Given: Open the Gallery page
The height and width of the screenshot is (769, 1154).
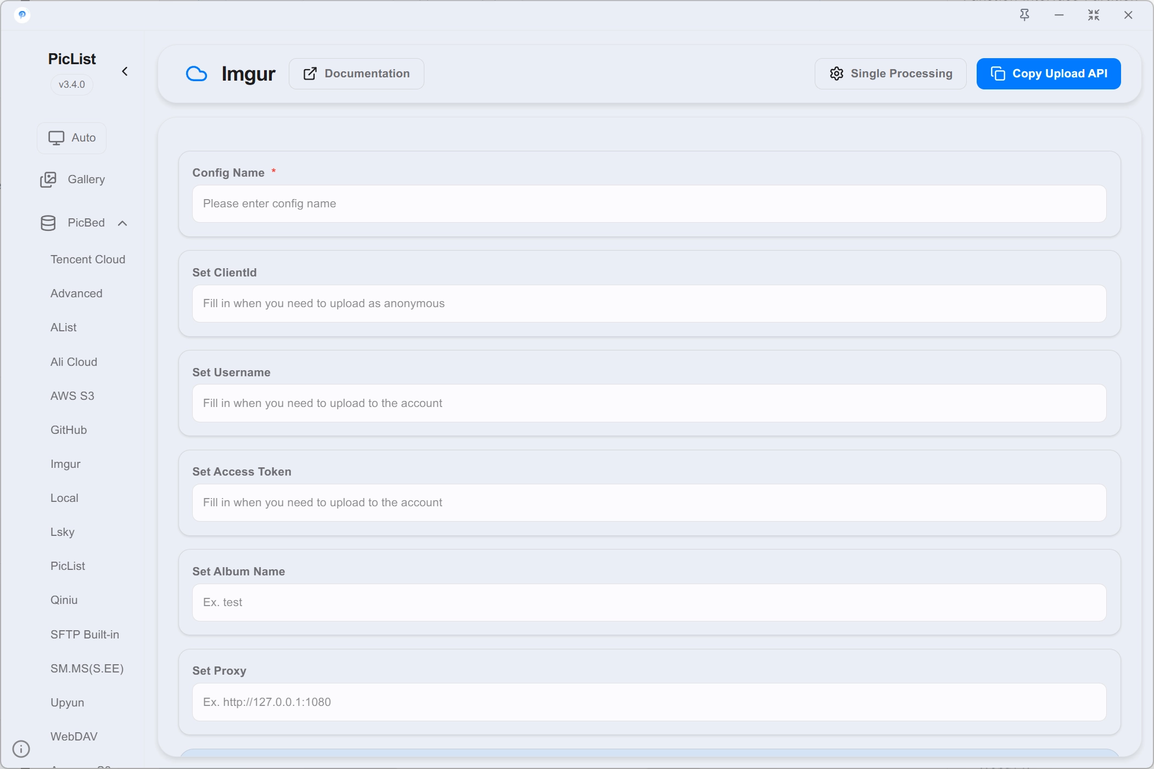Looking at the screenshot, I should tap(72, 179).
